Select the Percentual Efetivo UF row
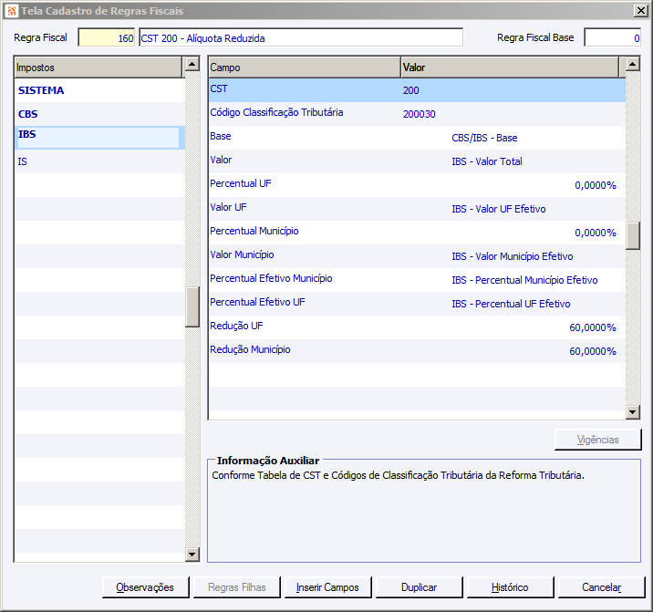The width and height of the screenshot is (653, 612). pos(417,304)
